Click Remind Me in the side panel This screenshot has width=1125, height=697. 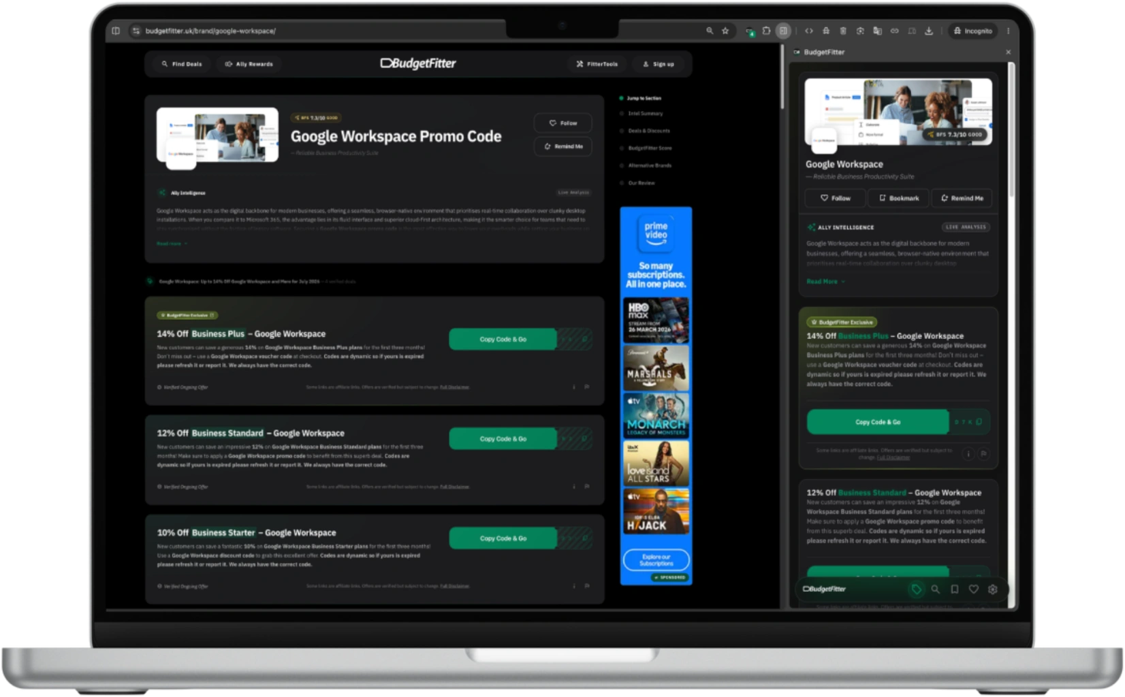click(x=962, y=198)
